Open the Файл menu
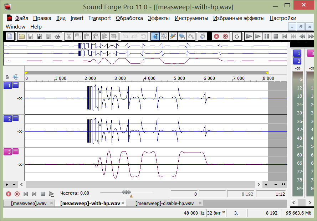317x221 pixels. pyautogui.click(x=22, y=18)
